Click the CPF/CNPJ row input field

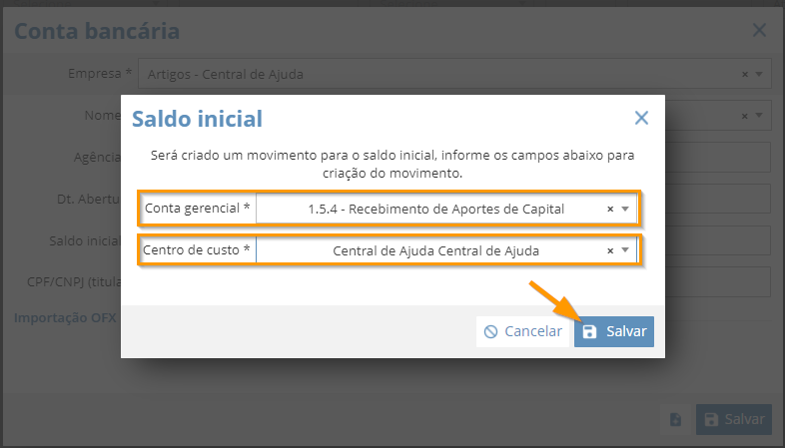[x=718, y=282]
